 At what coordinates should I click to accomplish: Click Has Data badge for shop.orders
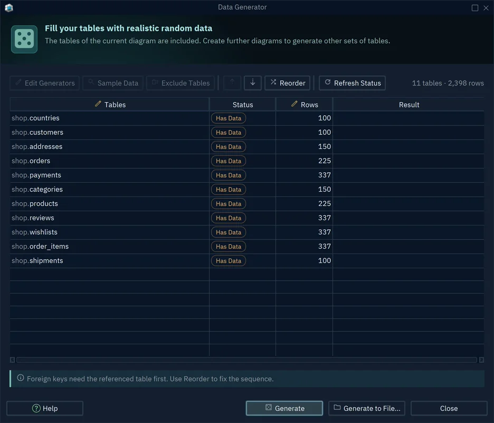point(229,161)
